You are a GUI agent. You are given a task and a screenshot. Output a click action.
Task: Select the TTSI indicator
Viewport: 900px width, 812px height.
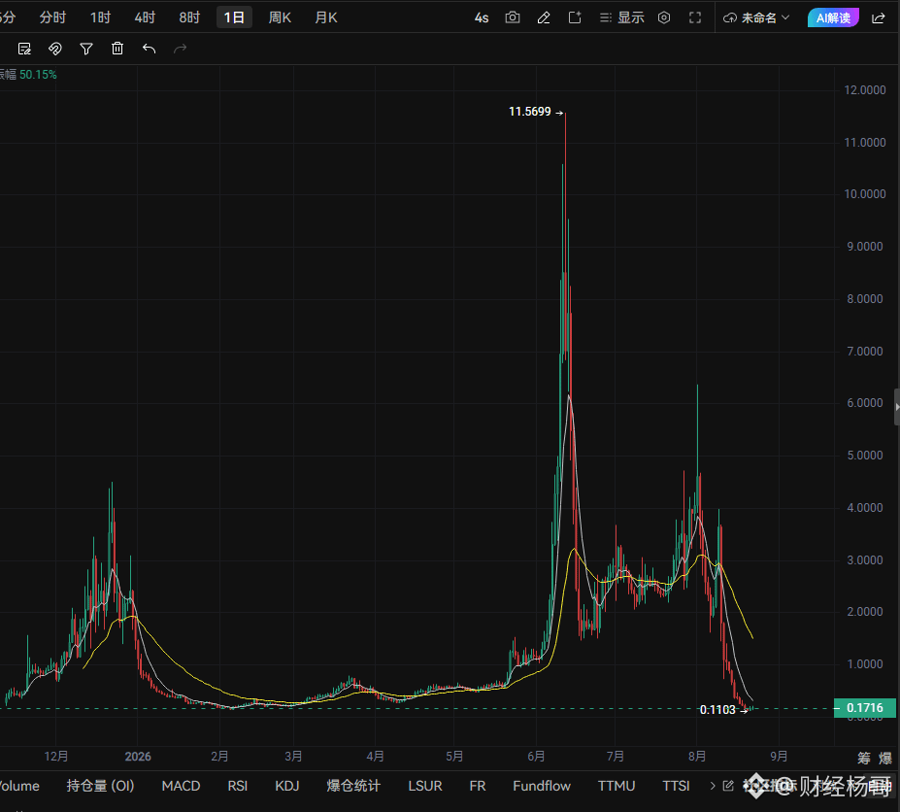coord(676,786)
